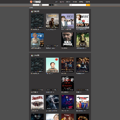Open the purple Marple poster
The height and width of the screenshot is (120, 120).
[68, 21]
